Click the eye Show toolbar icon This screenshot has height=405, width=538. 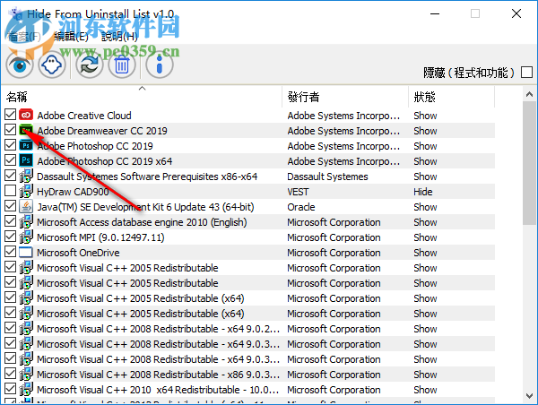pos(20,65)
